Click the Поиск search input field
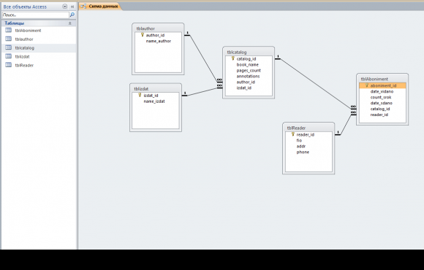Image resolution: width=424 pixels, height=270 pixels. (36, 15)
